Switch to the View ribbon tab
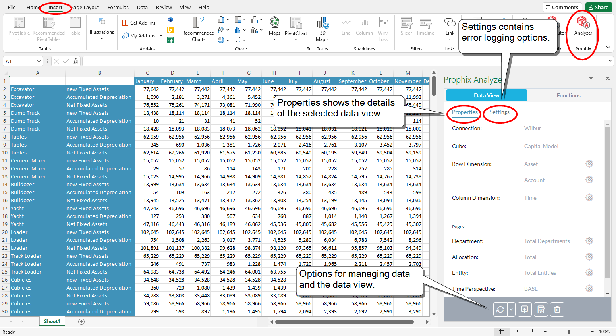This screenshot has width=616, height=336. 185,7
